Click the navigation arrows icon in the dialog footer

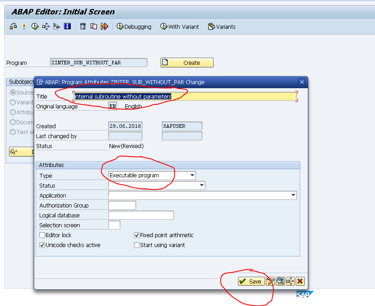pos(290,281)
